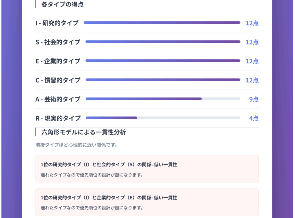
Task: Click the 隣接タイプほど心理的に近い関係です text
Action: coord(76,145)
